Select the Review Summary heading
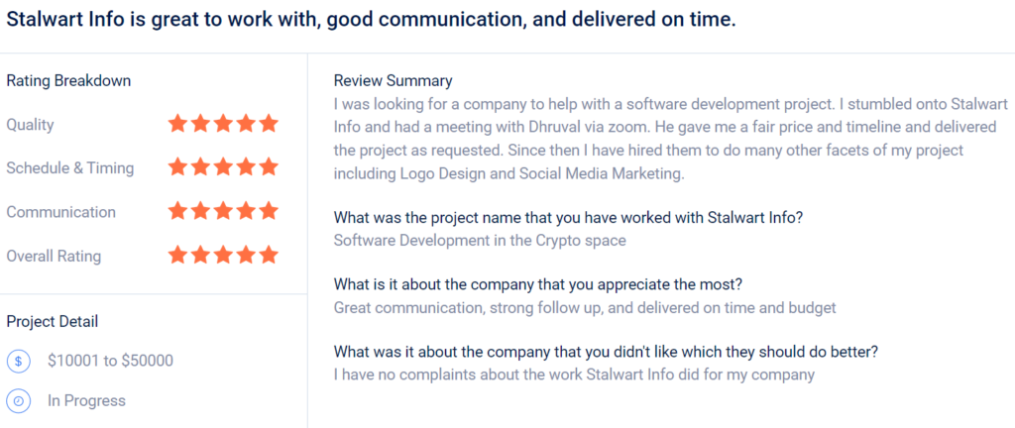The width and height of the screenshot is (1015, 428). pyautogui.click(x=393, y=81)
